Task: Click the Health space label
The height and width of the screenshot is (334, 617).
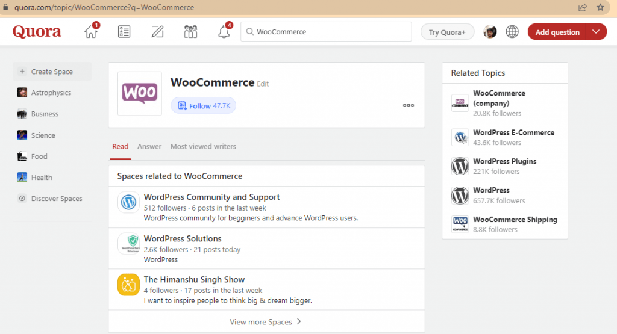Action: tap(42, 177)
